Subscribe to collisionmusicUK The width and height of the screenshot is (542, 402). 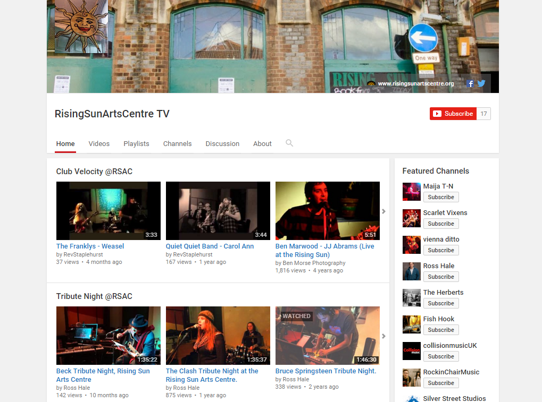pyautogui.click(x=441, y=356)
